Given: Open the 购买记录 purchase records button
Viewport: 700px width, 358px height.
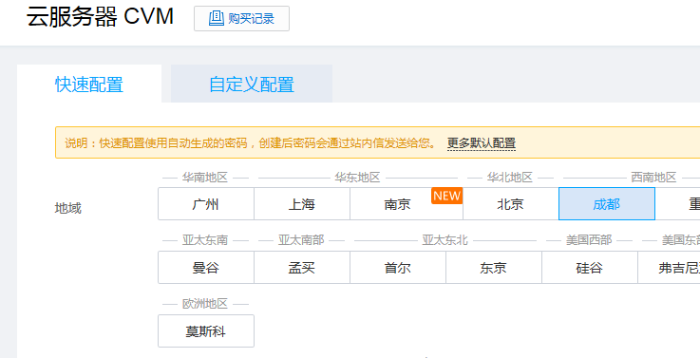Looking at the screenshot, I should [241, 18].
